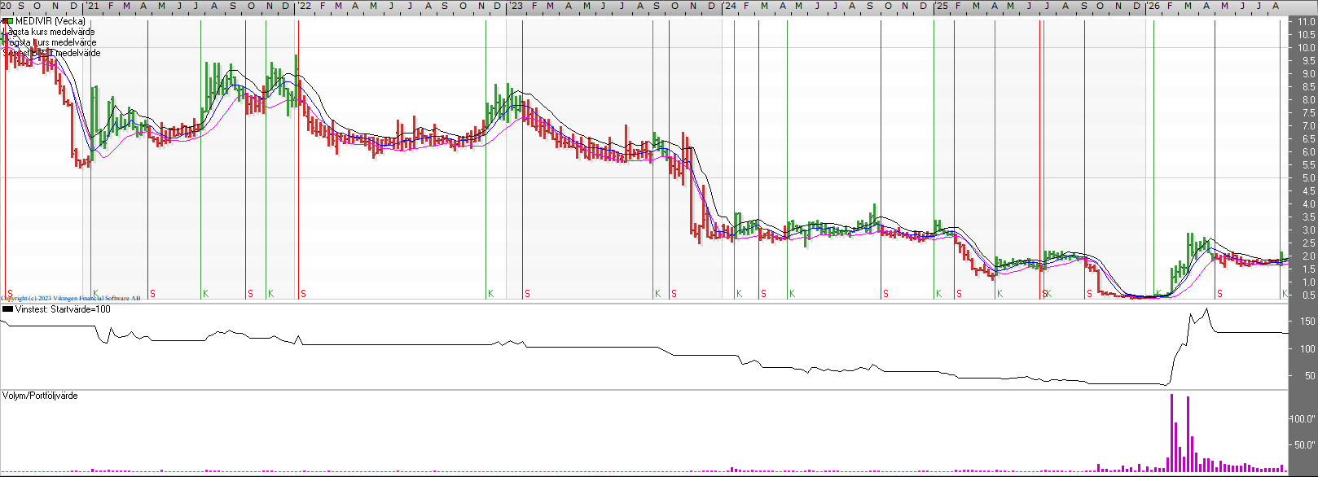Click the 'Lägsta kurs medelvärde' legend entry
This screenshot has height=477, width=1318.
(x=50, y=32)
